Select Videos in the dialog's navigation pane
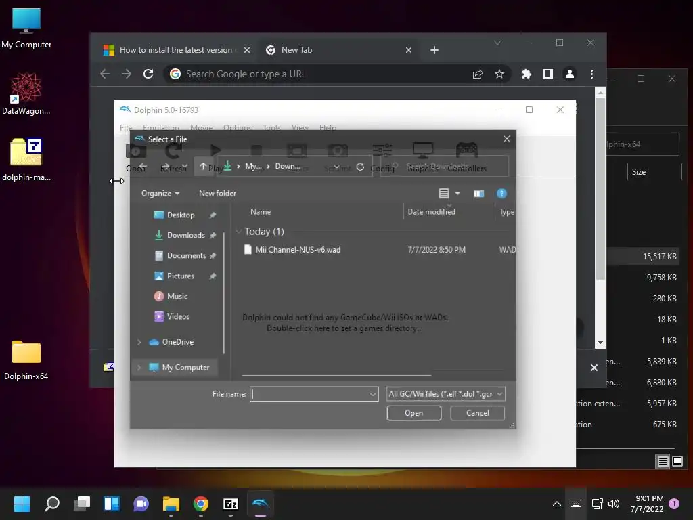The image size is (693, 520). point(178,317)
